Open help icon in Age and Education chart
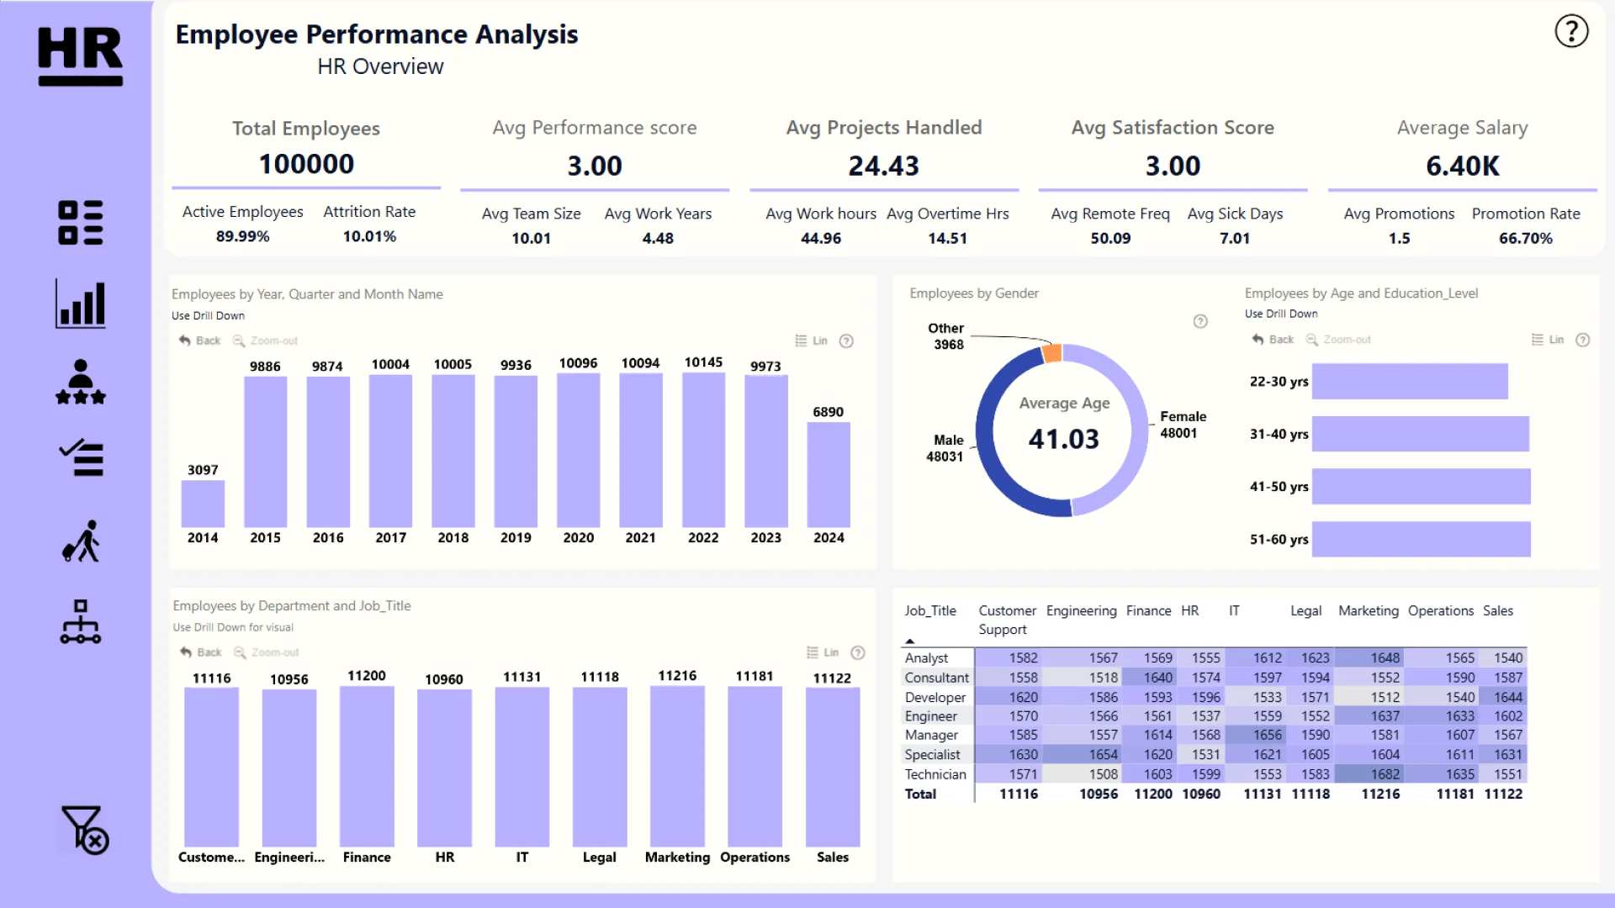 click(x=1583, y=340)
